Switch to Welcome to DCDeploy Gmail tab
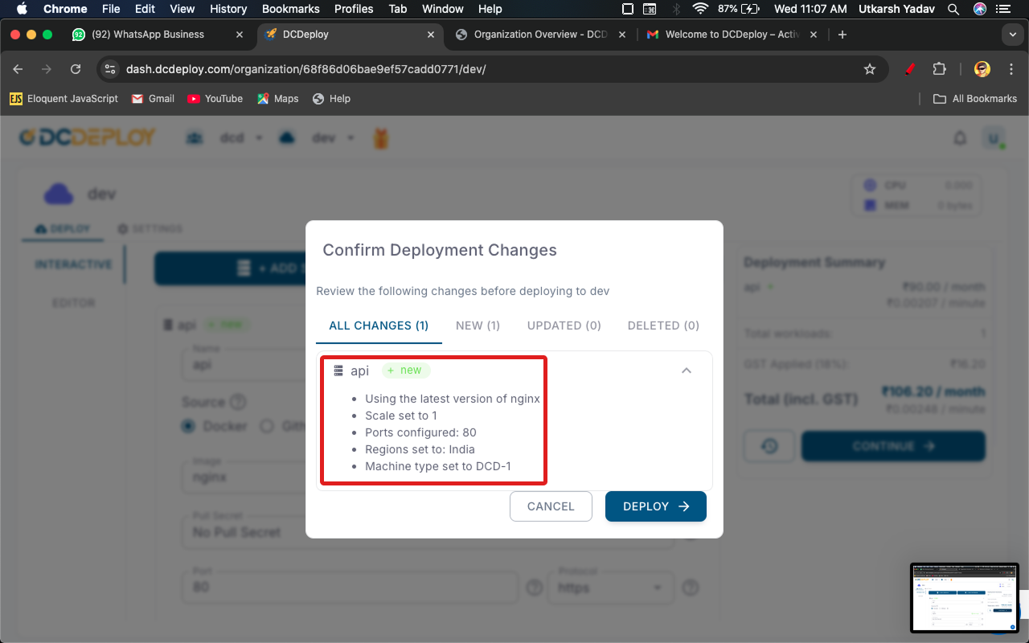 pyautogui.click(x=730, y=35)
